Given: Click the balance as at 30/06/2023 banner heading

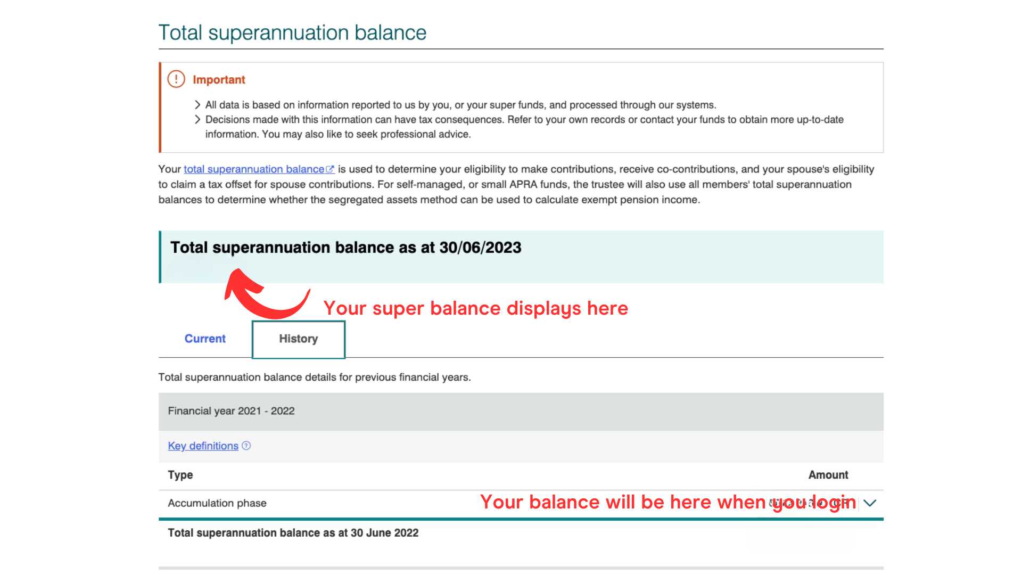Looking at the screenshot, I should (346, 248).
